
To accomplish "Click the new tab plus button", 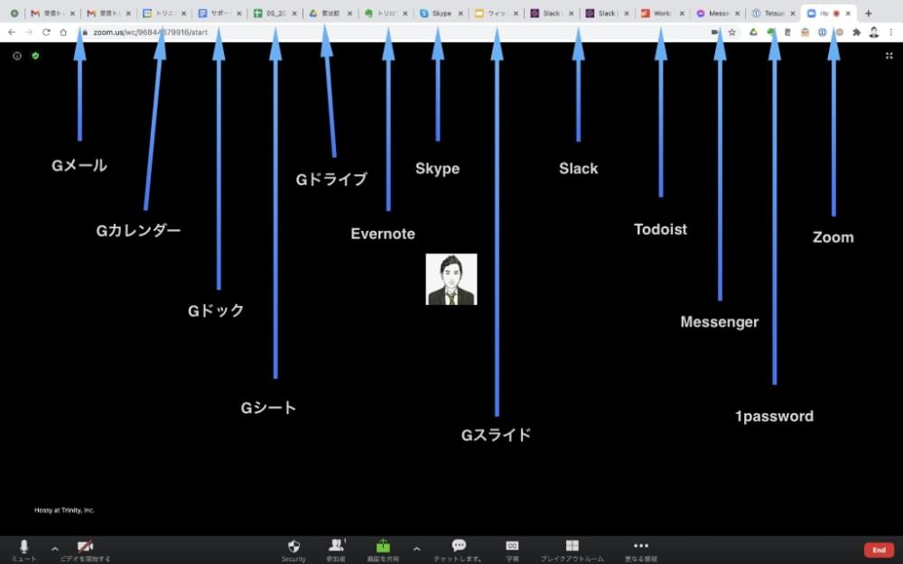I will 869,14.
